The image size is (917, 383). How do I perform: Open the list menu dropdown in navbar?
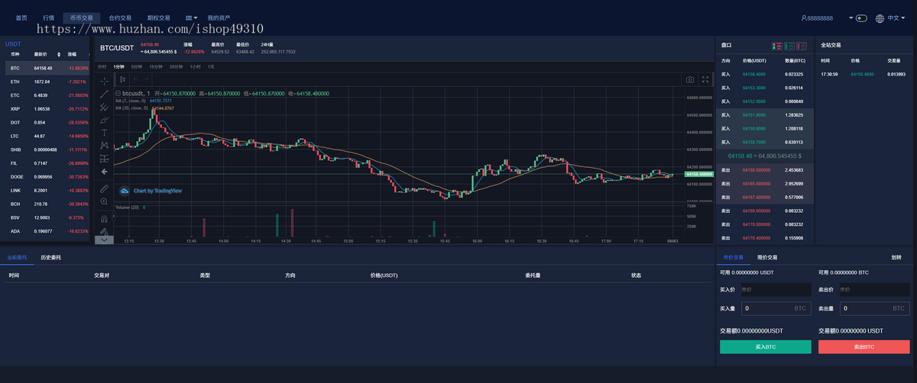pyautogui.click(x=192, y=17)
